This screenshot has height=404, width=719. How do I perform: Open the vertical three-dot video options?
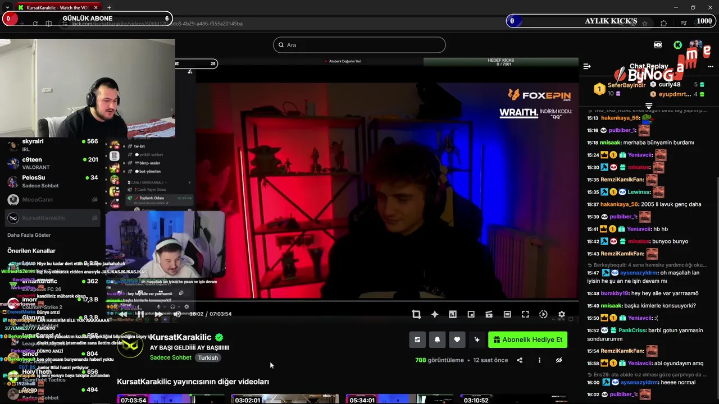coord(539,360)
